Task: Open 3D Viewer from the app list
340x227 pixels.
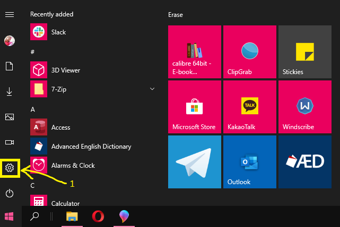Action: click(x=92, y=70)
